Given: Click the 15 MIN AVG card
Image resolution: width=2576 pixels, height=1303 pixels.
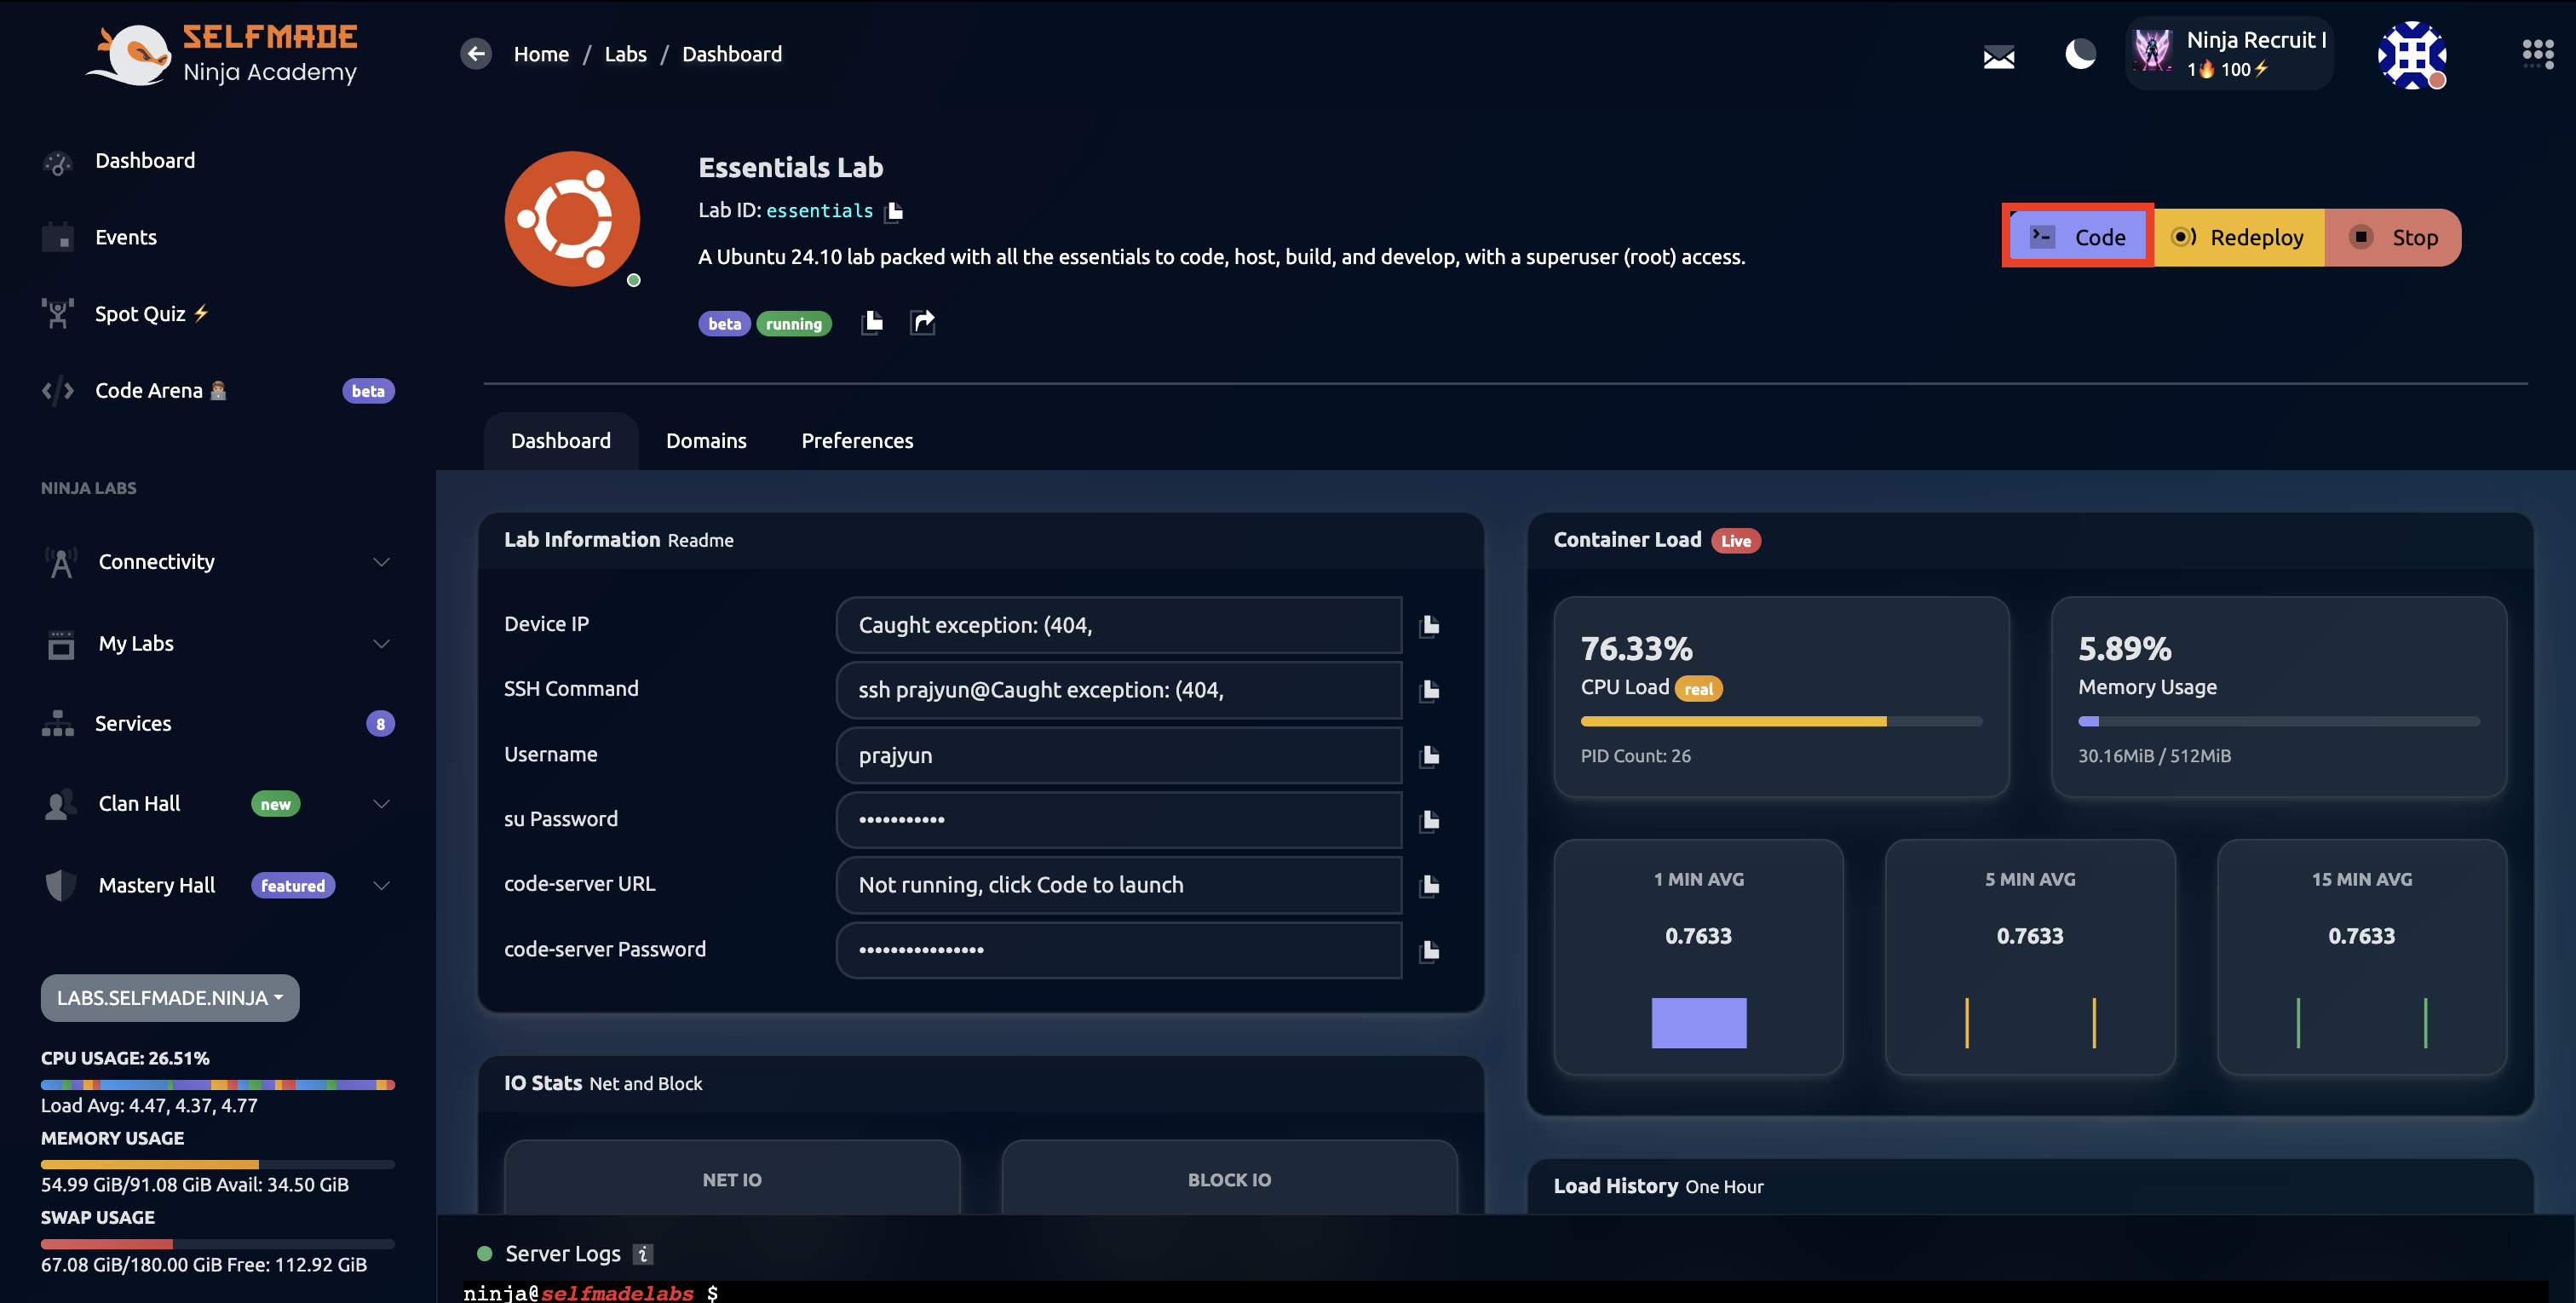Looking at the screenshot, I should click(x=2362, y=957).
